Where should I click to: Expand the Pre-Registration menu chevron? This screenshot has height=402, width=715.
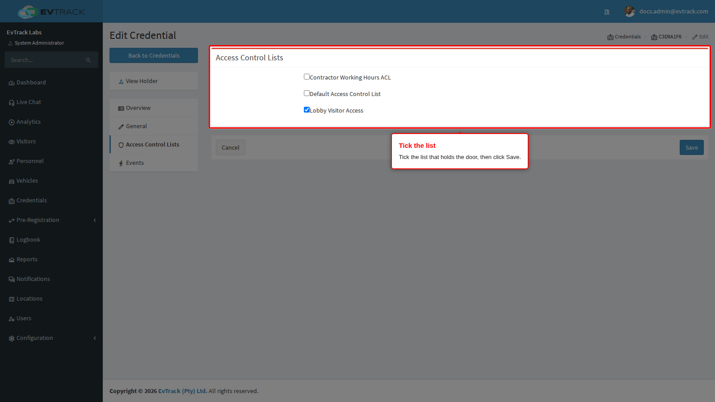(95, 220)
